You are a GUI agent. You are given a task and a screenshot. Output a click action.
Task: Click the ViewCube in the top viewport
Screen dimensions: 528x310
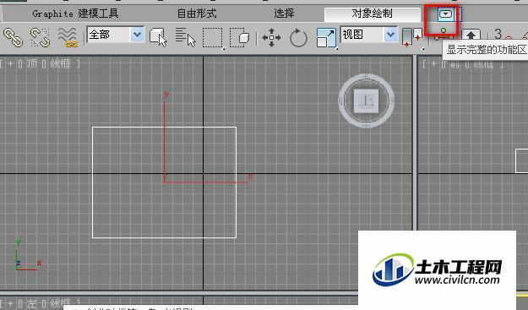pos(367,101)
